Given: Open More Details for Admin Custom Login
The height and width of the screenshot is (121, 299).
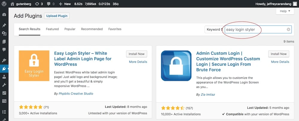Looking at the screenshot, I should [x=280, y=62].
